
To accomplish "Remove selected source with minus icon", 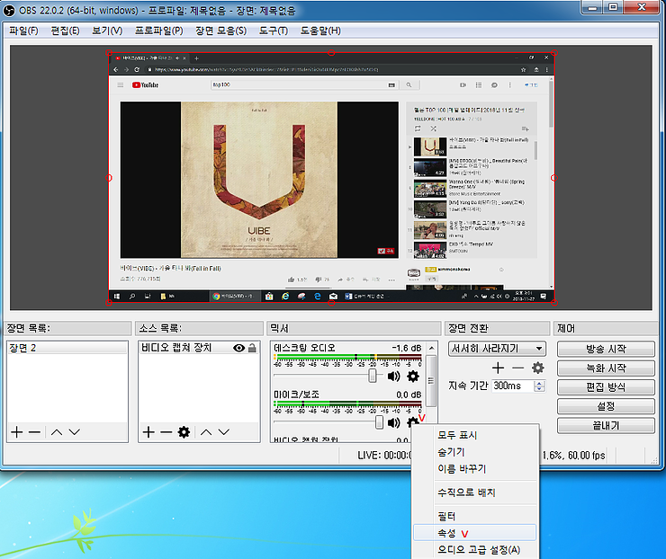I will coord(166,432).
